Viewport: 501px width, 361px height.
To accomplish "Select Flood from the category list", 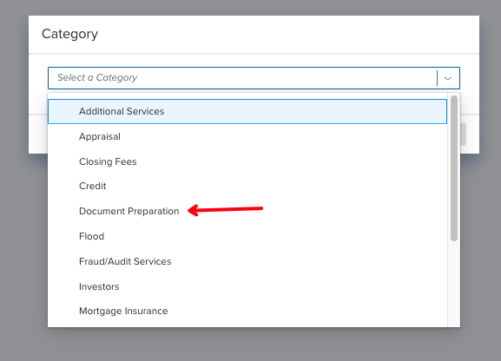I will coord(247,236).
